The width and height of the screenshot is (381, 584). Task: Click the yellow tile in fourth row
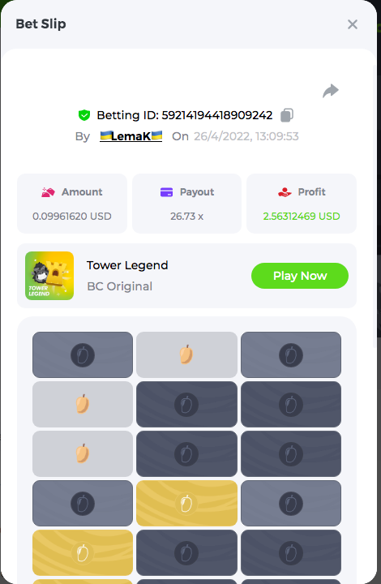tap(186, 503)
